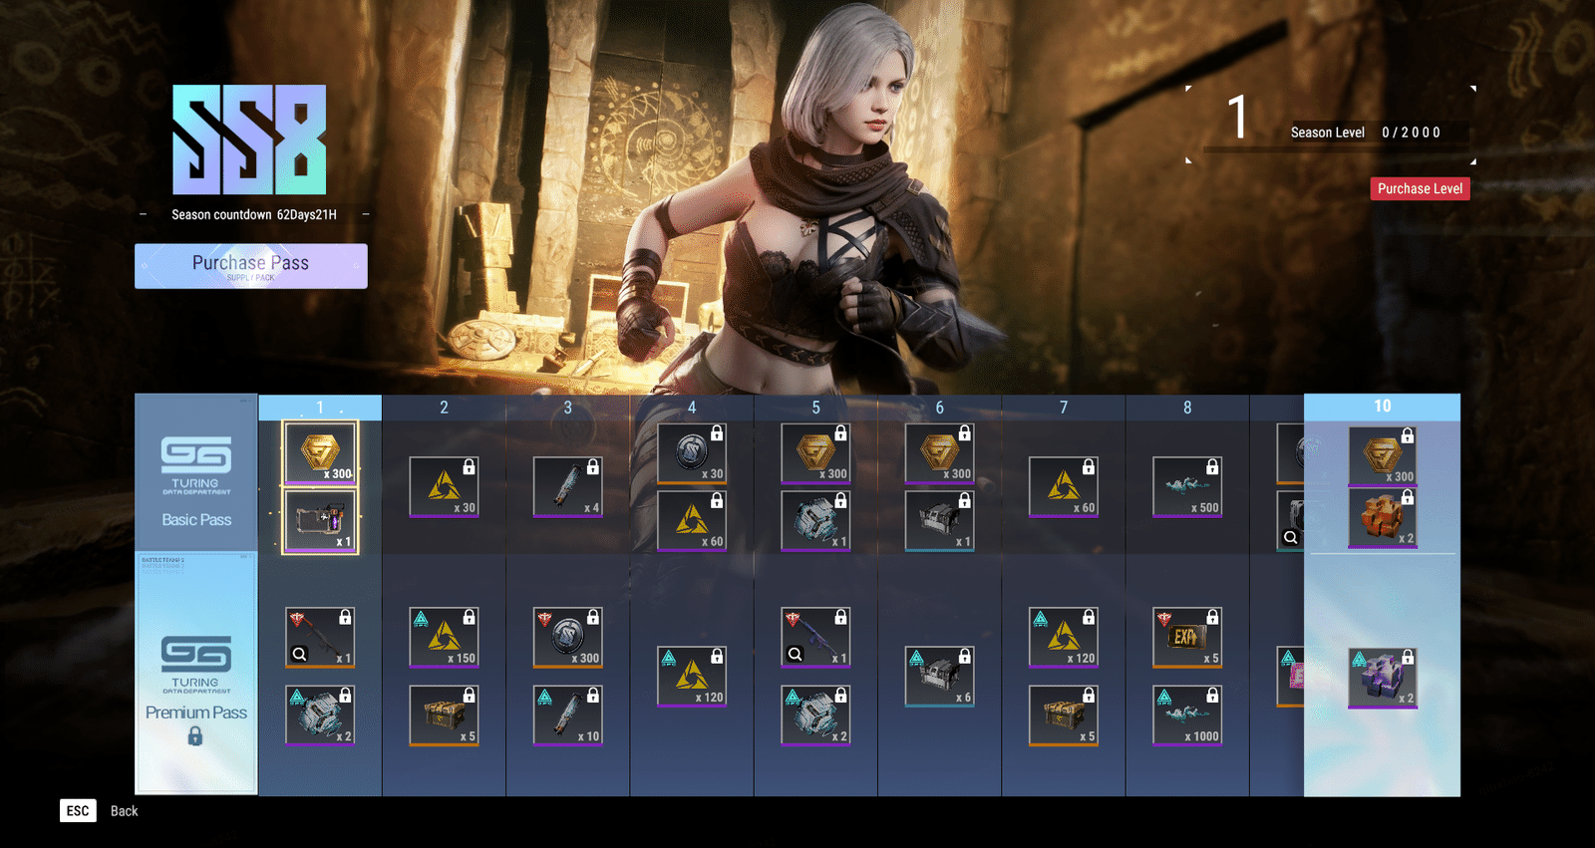Select the level 10 premium x2 purple cube reward
This screenshot has width=1595, height=848.
pyautogui.click(x=1383, y=679)
